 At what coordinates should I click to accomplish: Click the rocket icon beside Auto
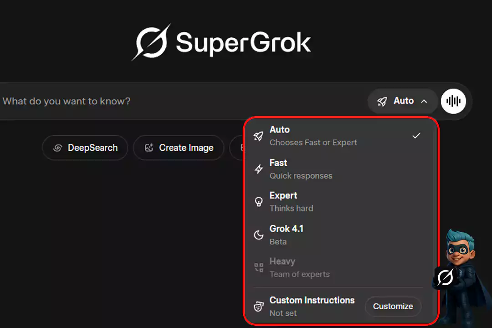tap(259, 135)
